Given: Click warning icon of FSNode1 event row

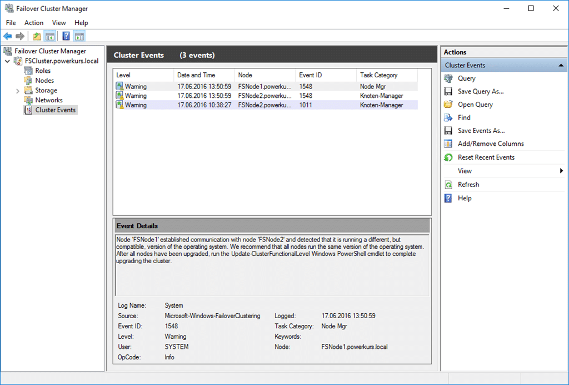Looking at the screenshot, I should [120, 86].
